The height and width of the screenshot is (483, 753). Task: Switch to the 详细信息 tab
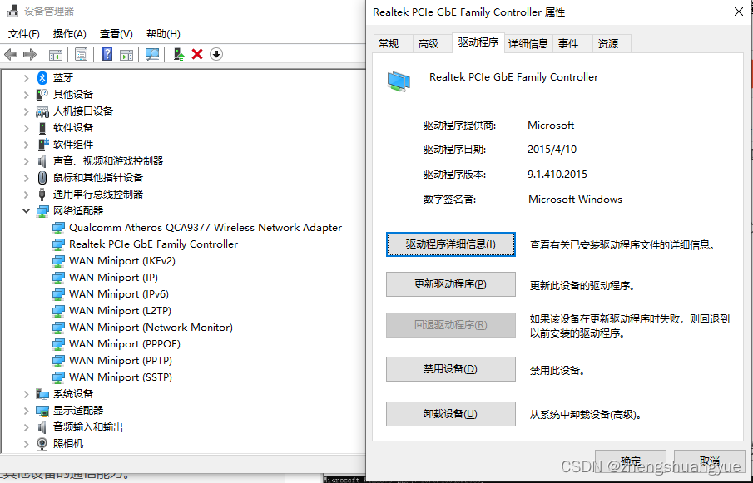528,44
